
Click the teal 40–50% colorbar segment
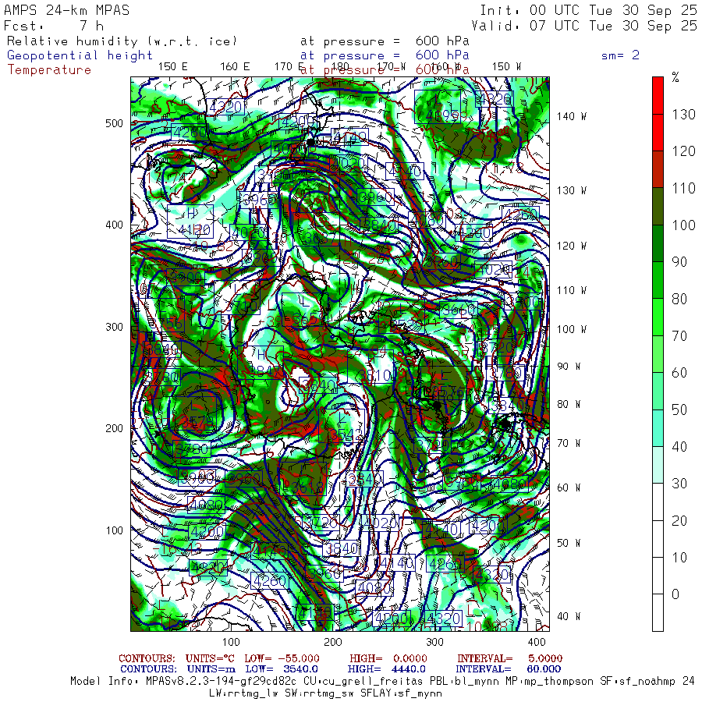coord(658,428)
